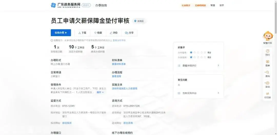Open the 评价 review option
The height and width of the screenshot is (135, 277).
tap(114, 33)
